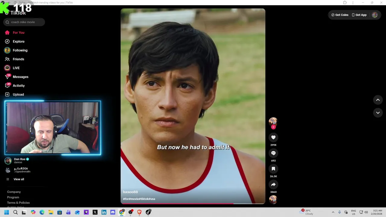This screenshot has width=386, height=217.
Task: Go to the previous video with the up chevron
Action: tap(378, 100)
